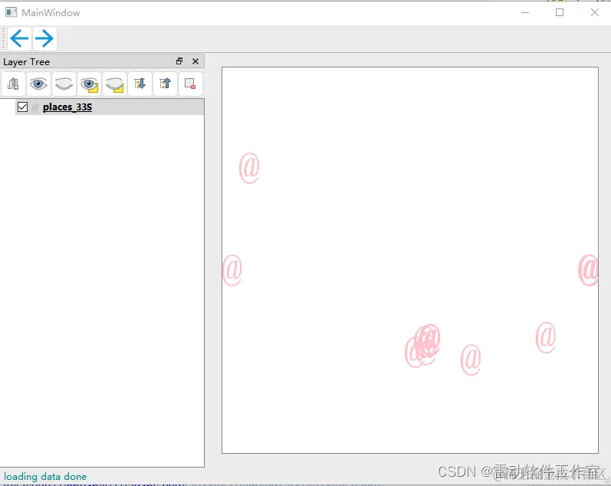The image size is (611, 486).
Task: Show selected layers eye icon
Action: coord(89,84)
